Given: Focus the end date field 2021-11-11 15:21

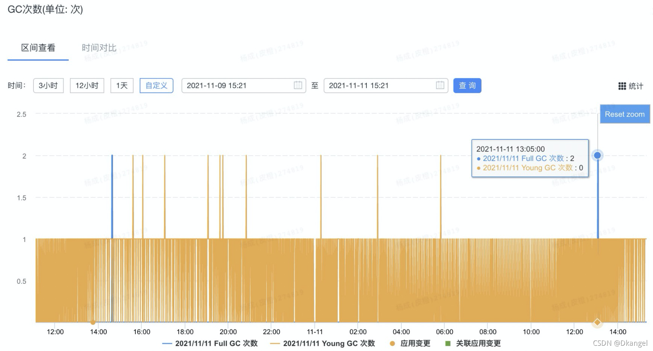Looking at the screenshot, I should coord(386,86).
